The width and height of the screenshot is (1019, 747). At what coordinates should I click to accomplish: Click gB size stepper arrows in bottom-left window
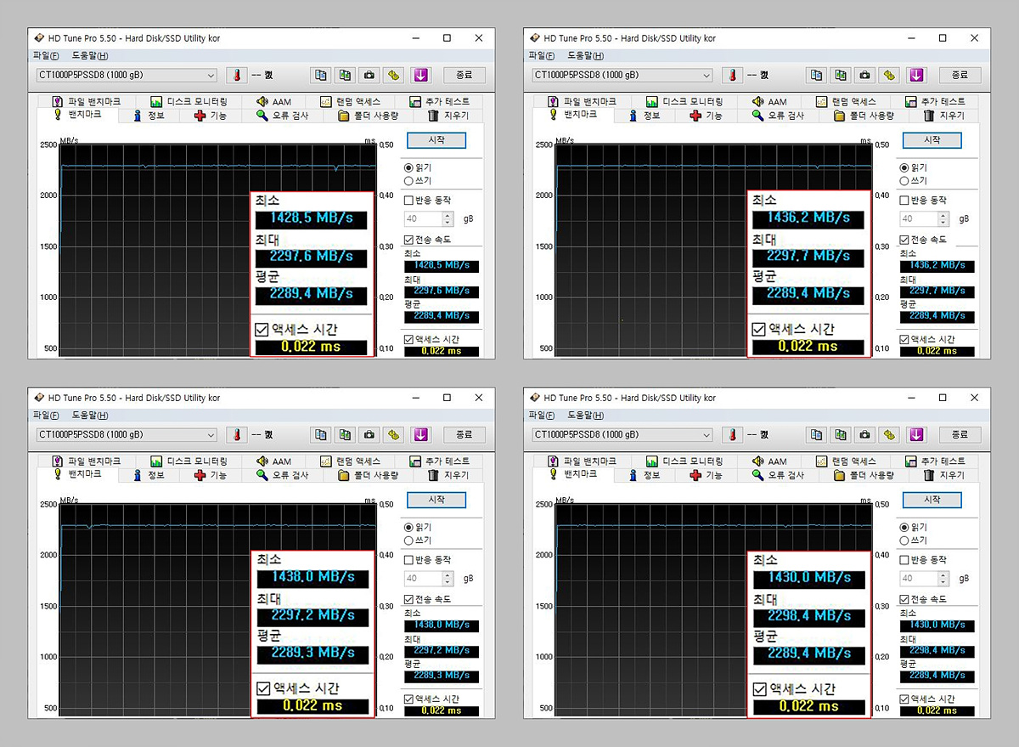(x=448, y=578)
